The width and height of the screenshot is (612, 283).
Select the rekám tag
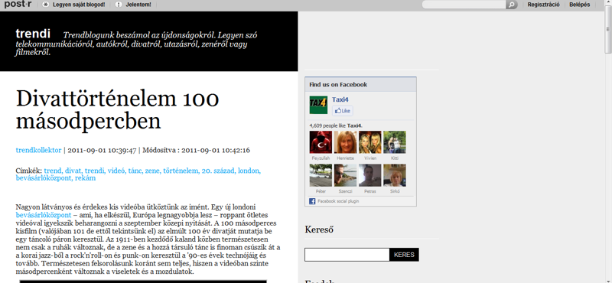pyautogui.click(x=85, y=178)
